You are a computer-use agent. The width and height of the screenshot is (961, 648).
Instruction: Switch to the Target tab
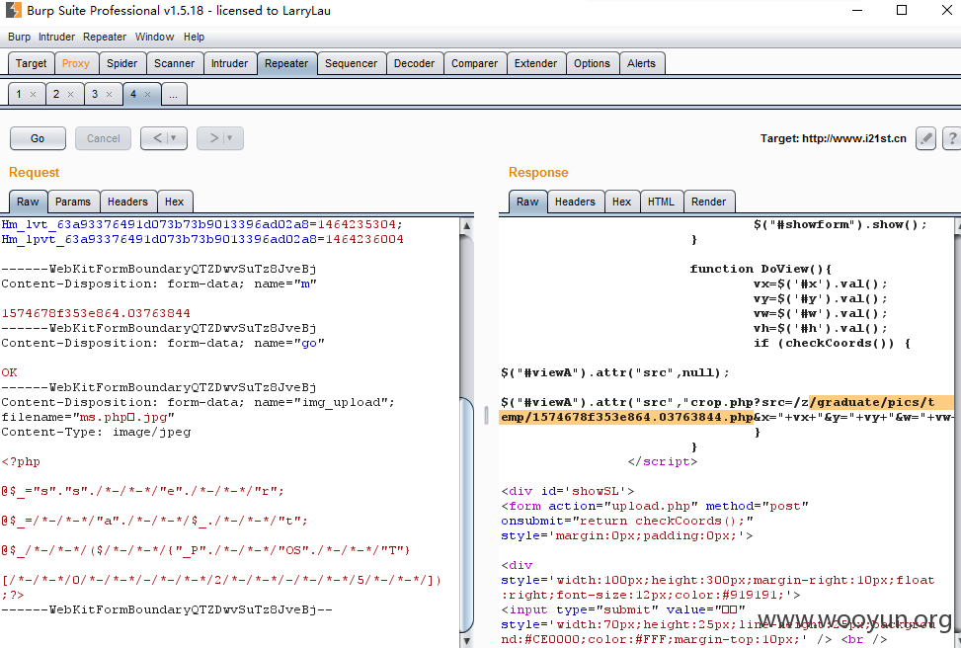(x=32, y=63)
